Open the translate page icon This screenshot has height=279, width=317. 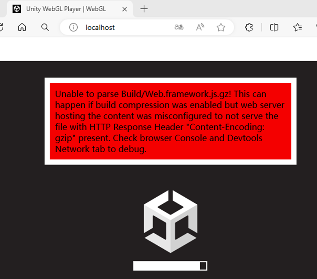tap(179, 27)
